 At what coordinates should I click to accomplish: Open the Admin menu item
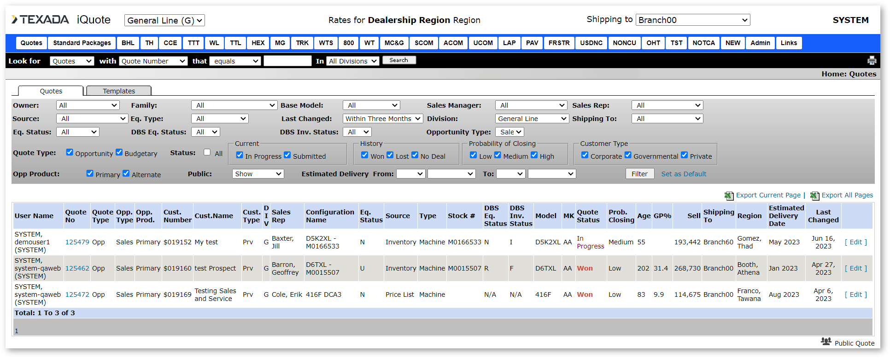tap(760, 43)
